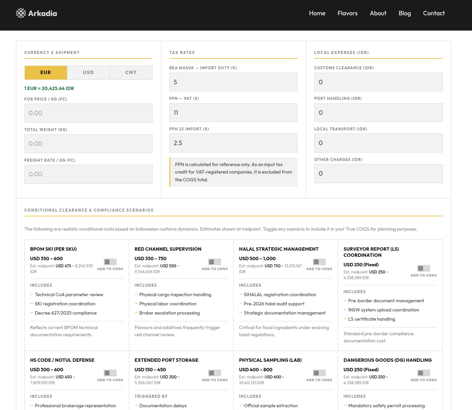Screen dimensions: 472x410
Task: Click the 1 EUR = 20,425.64 IDR rate text
Action: [x=49, y=88]
